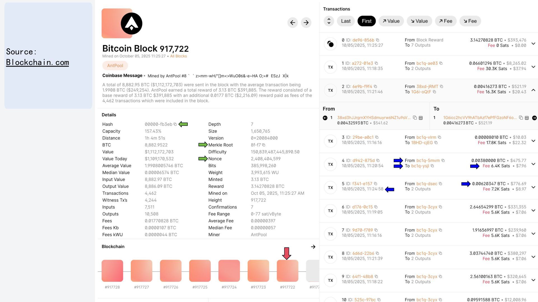
Task: Collapse transaction 2 details
Action: pyautogui.click(x=533, y=90)
